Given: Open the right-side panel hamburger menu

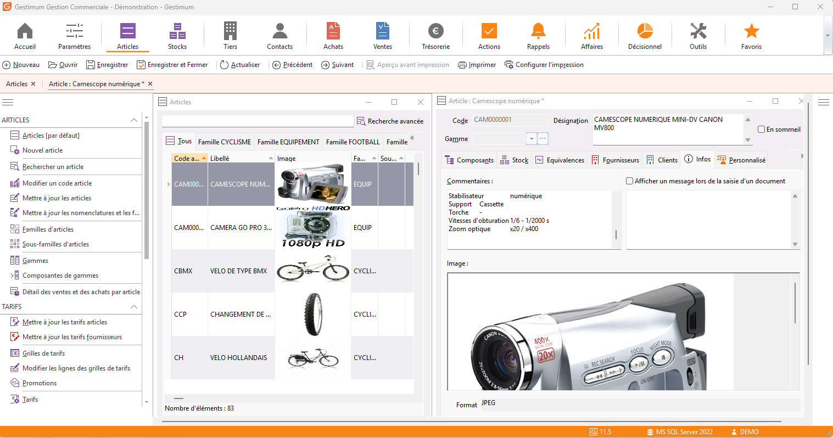Looking at the screenshot, I should [x=823, y=102].
